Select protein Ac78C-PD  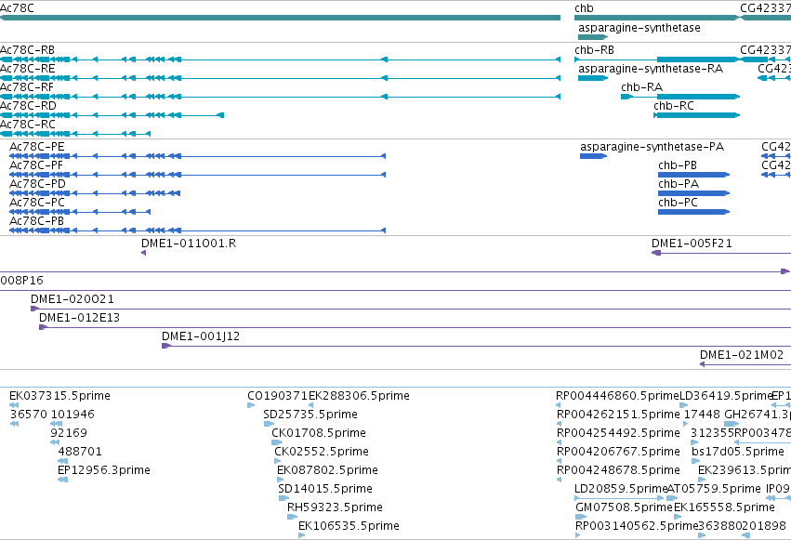[x=95, y=193]
